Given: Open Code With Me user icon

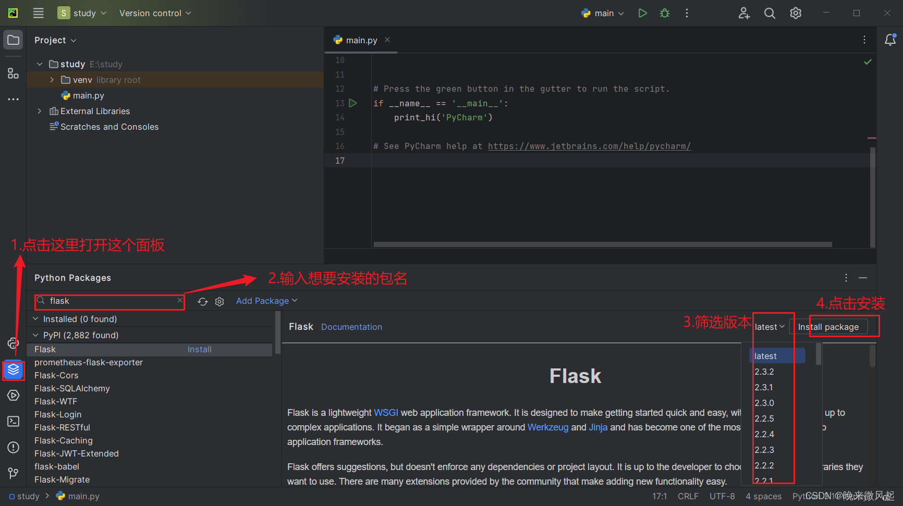Looking at the screenshot, I should (x=744, y=13).
